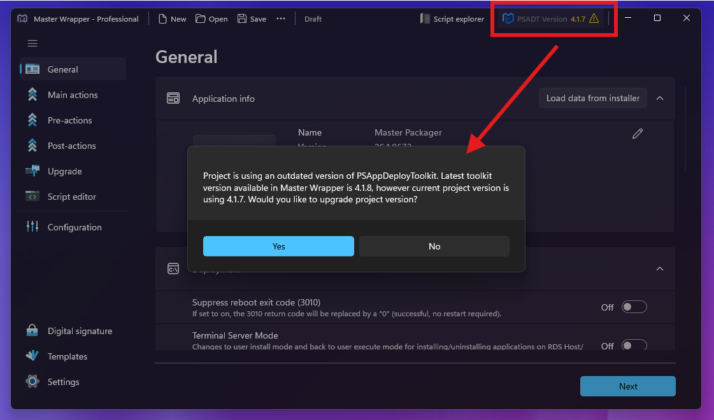Select Main actions in the sidebar
Screen dimensions: 714x420
(73, 94)
